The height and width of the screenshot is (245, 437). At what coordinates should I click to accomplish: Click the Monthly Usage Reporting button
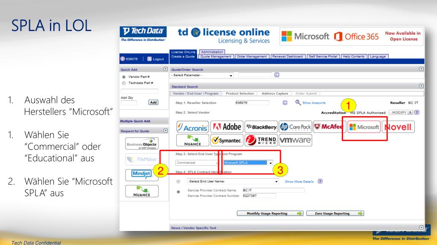270,214
